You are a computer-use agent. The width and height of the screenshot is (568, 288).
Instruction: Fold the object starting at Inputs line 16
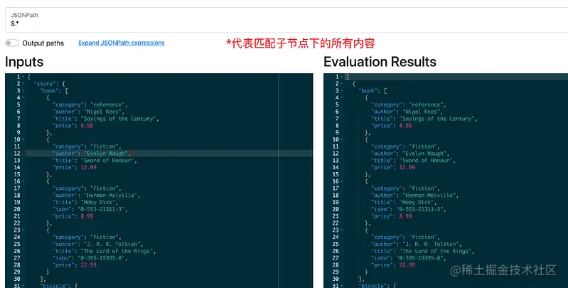click(23, 181)
